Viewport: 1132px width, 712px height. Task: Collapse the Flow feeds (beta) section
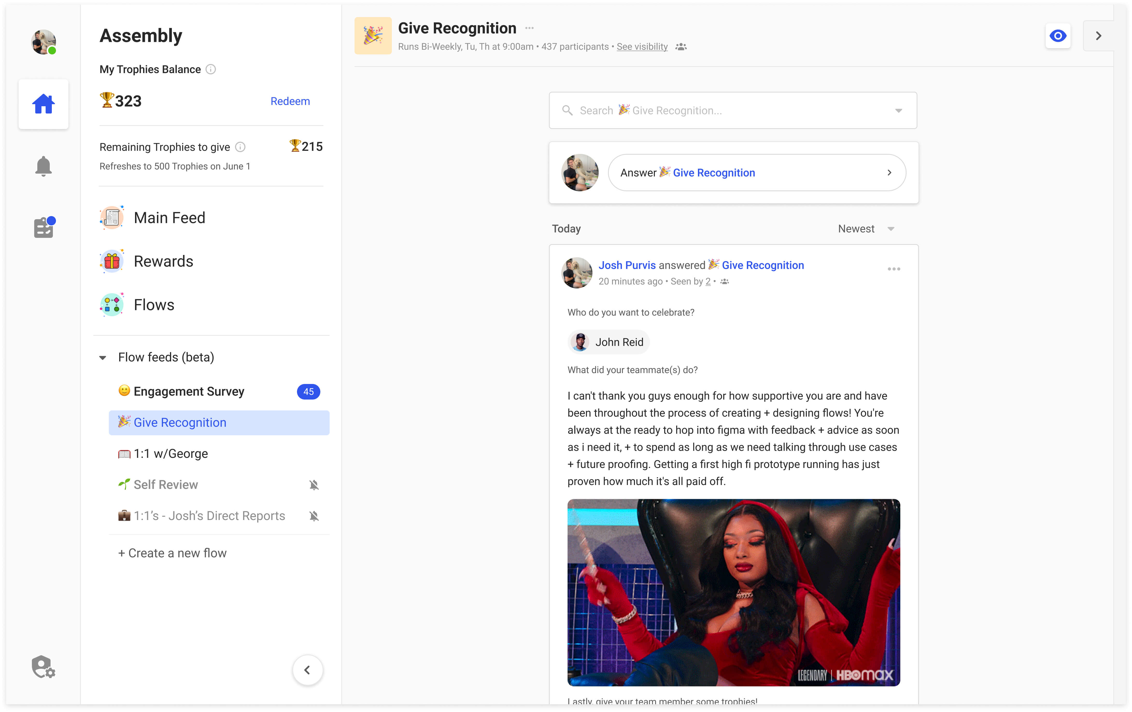[103, 358]
